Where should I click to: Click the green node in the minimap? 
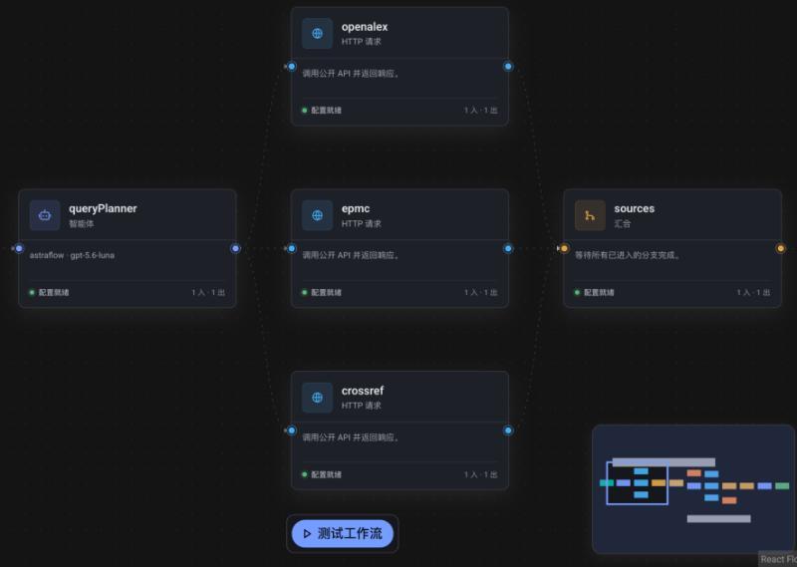pos(782,486)
